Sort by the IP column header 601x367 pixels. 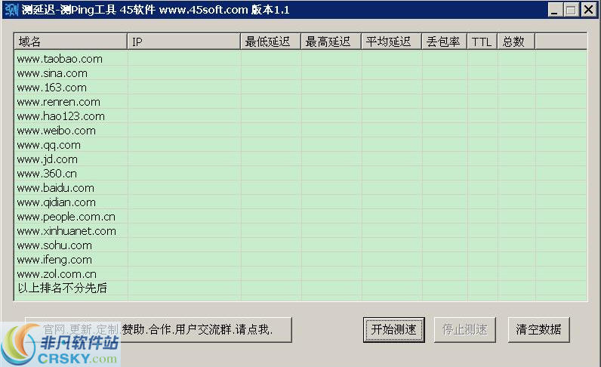183,42
